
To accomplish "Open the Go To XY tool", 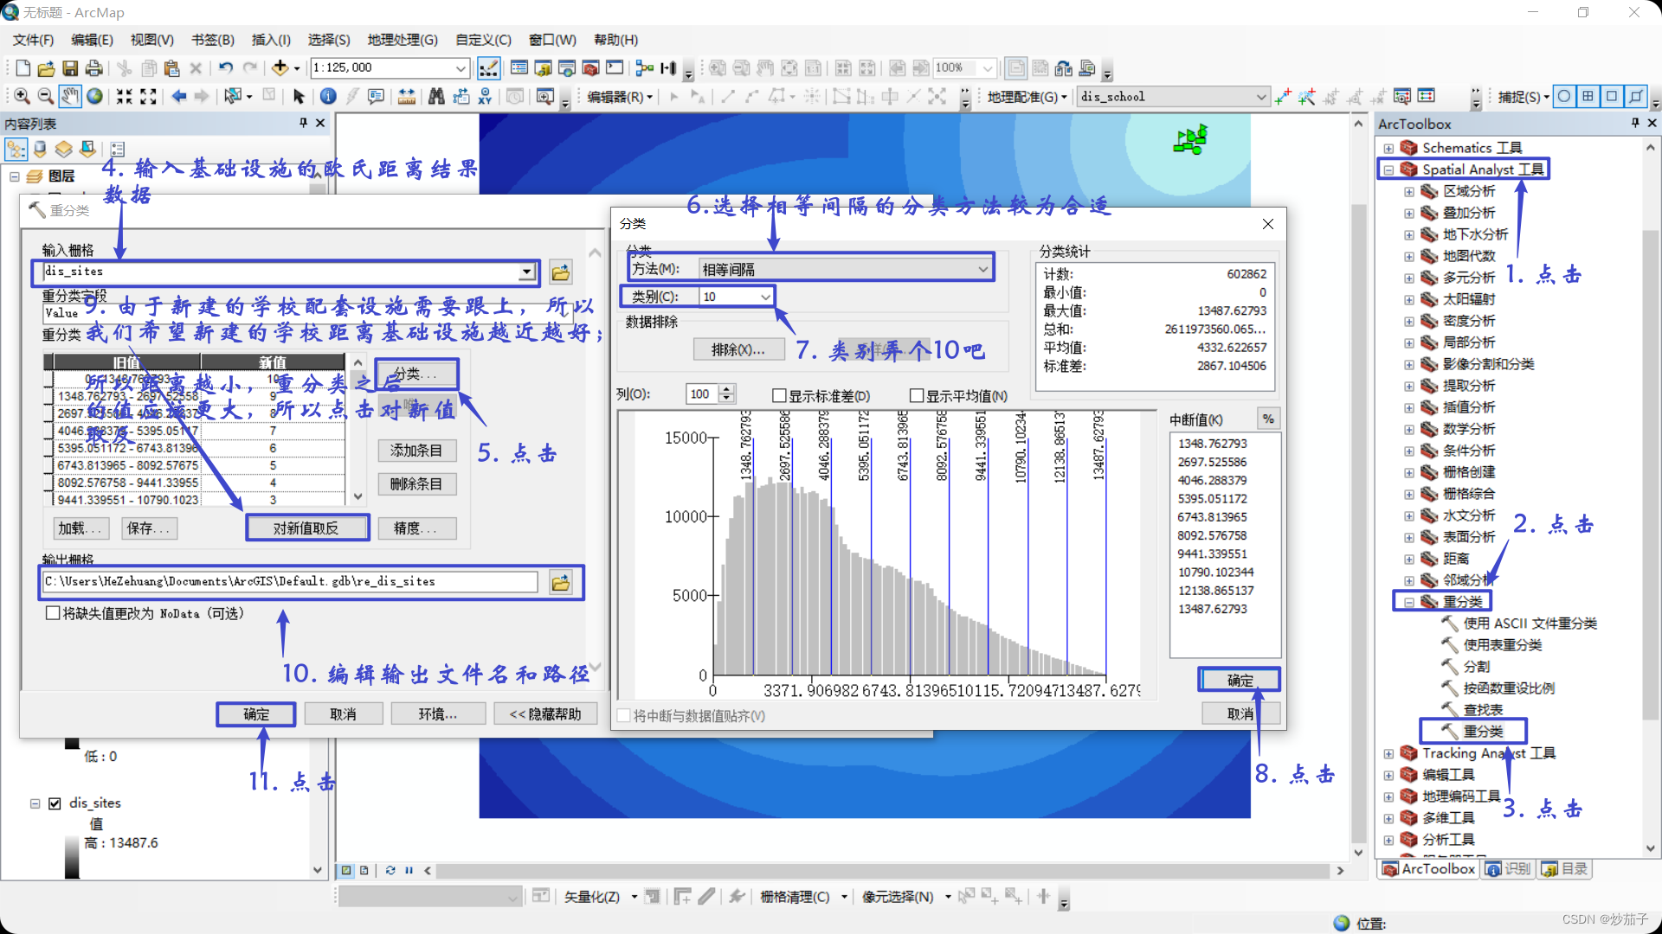I will (485, 96).
